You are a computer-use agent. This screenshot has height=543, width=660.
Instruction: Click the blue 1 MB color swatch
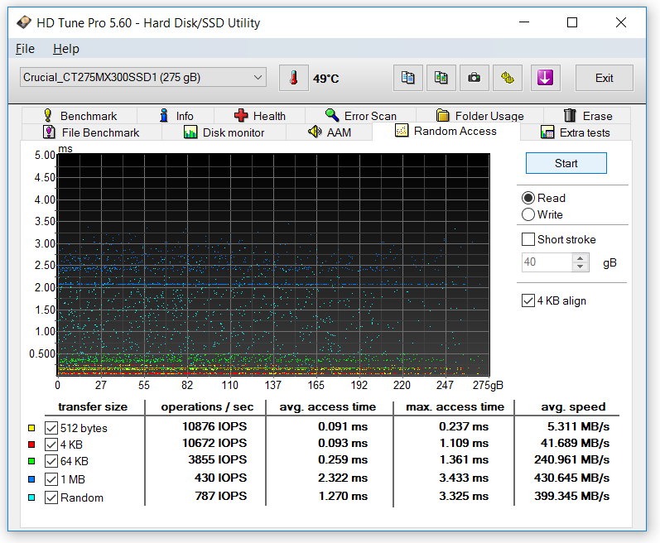point(31,479)
